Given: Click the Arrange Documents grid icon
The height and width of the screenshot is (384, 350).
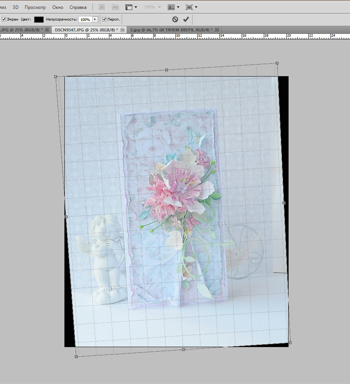Looking at the screenshot, I should (171, 7).
